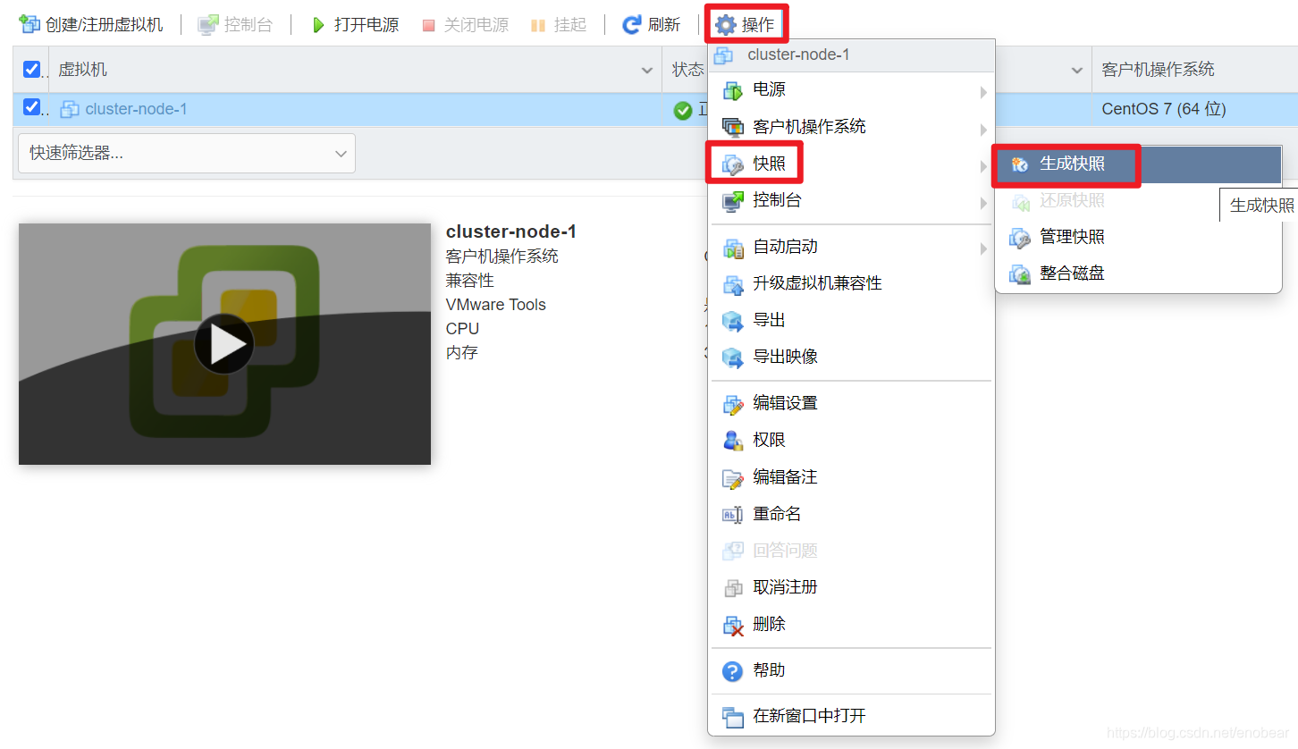This screenshot has height=749, width=1298.
Task: Open the VM console preview thumbnail
Action: pos(223,343)
